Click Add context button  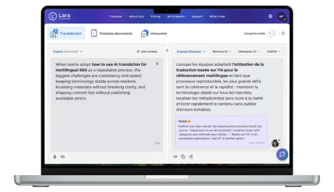[x=147, y=52]
